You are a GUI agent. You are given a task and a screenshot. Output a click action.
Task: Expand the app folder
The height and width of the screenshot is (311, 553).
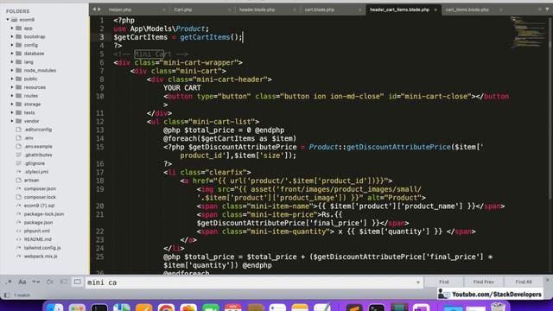pyautogui.click(x=12, y=28)
